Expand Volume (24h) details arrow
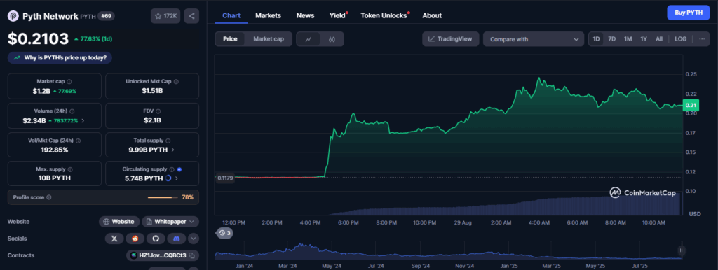 tap(83, 121)
